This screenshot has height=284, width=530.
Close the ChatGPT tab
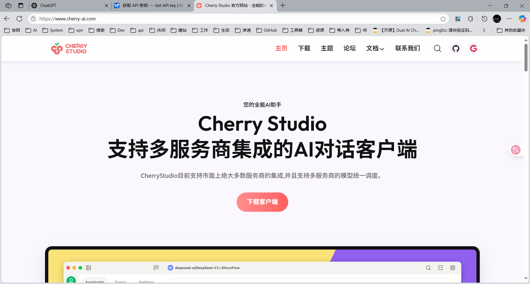click(x=106, y=6)
